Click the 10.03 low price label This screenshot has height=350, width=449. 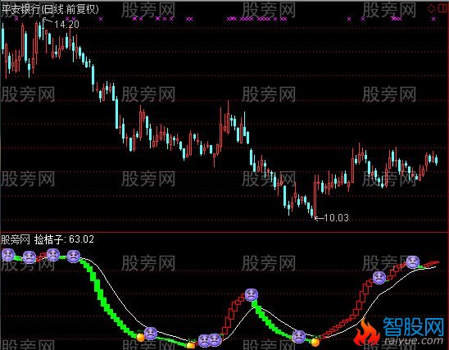point(337,218)
